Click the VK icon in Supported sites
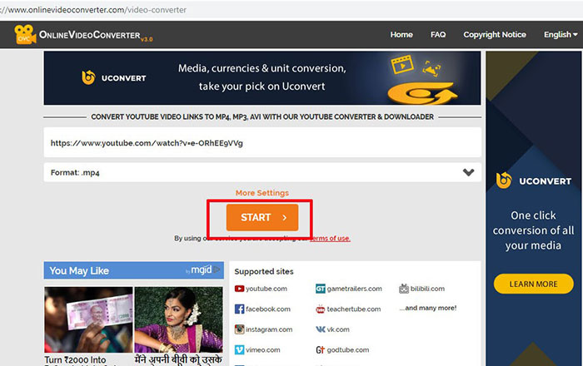 tap(320, 329)
